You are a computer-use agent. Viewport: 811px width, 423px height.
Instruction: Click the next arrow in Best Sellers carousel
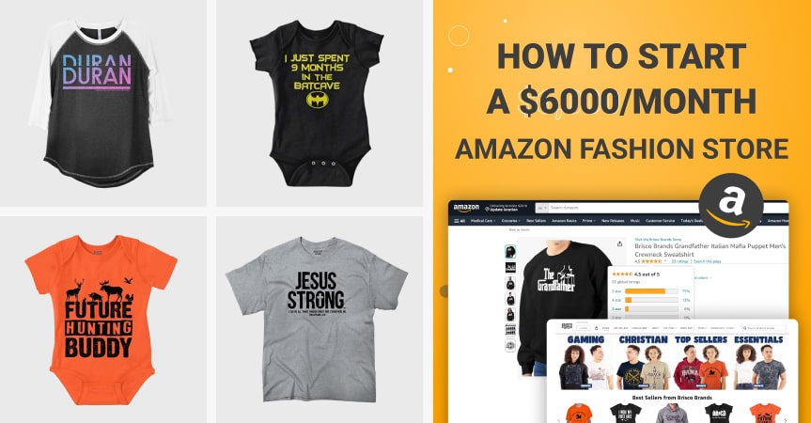tap(785, 420)
